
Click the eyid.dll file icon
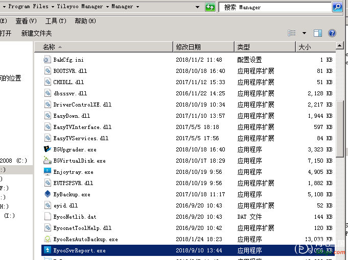(48, 205)
